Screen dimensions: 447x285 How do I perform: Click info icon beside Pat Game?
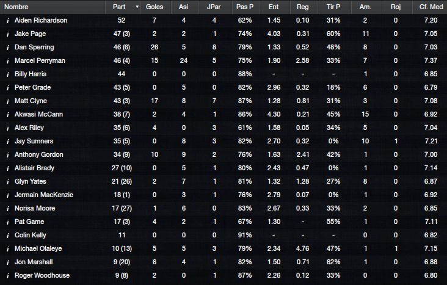click(x=8, y=222)
